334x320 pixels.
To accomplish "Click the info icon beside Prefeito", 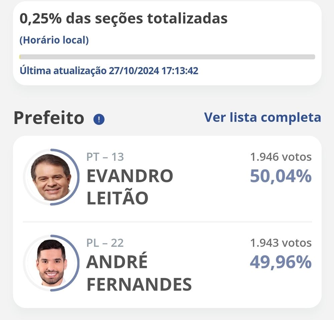I will click(x=99, y=119).
